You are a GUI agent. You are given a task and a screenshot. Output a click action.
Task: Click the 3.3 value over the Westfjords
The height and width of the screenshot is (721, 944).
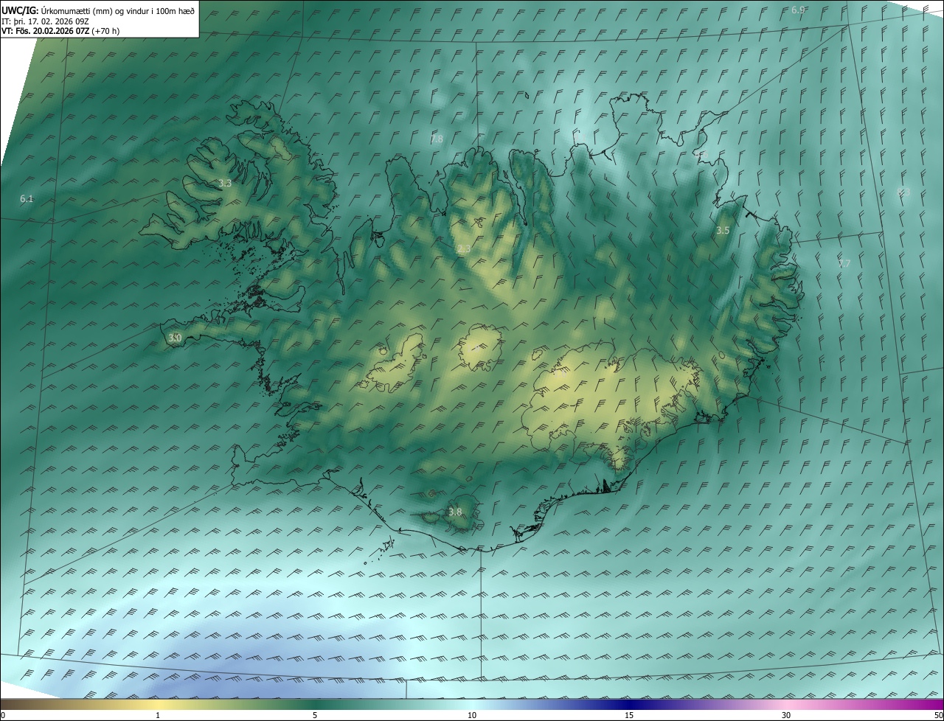[225, 183]
